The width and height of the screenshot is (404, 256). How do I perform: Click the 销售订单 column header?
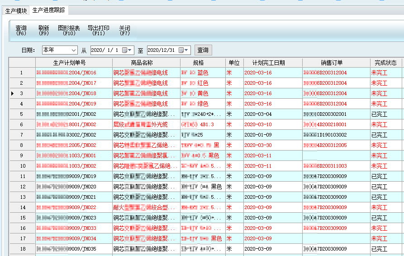pyautogui.click(x=336, y=63)
